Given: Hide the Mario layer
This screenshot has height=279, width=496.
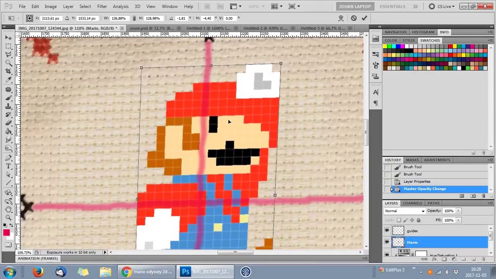Looking at the screenshot, I should tap(387, 242).
